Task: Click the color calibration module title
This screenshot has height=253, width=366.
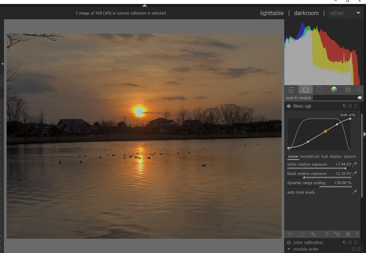Action: point(308,243)
